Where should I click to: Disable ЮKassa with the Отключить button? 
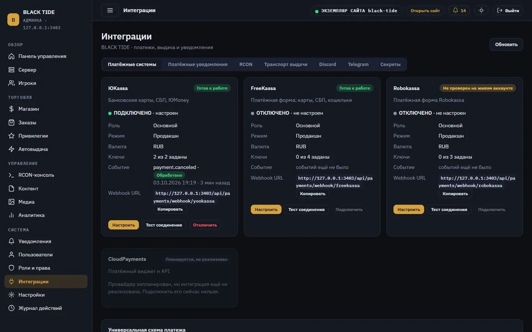click(x=205, y=225)
